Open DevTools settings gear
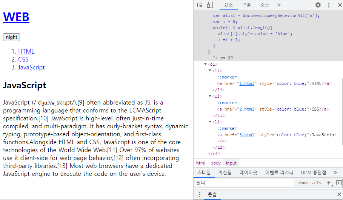Viewport: 343px width, 200px height. coord(318,5)
